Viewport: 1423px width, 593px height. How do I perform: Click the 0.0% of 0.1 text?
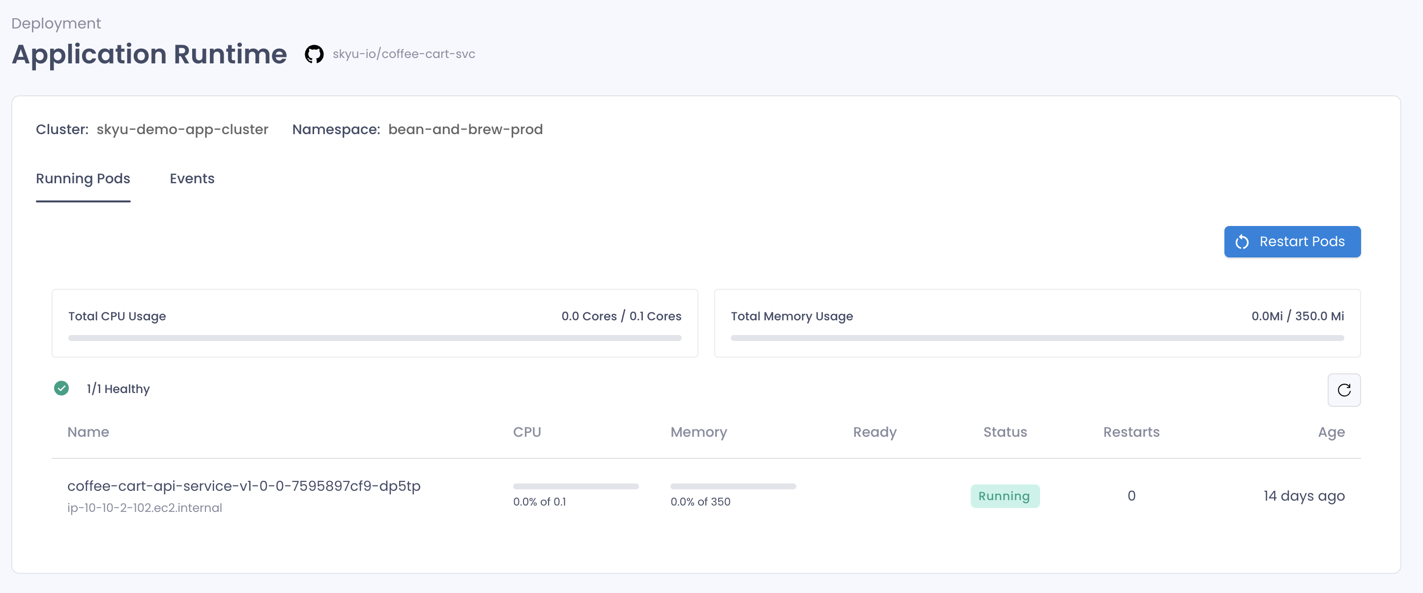(540, 501)
